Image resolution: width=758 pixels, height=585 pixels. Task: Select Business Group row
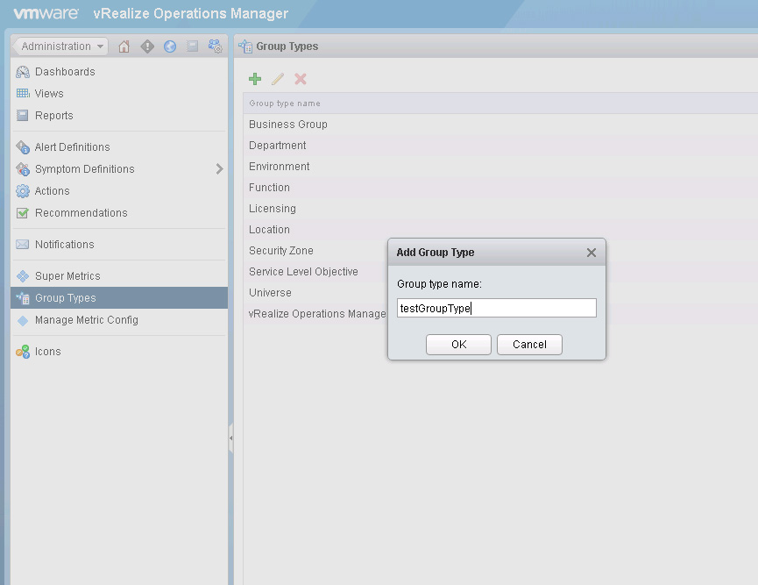(x=500, y=125)
